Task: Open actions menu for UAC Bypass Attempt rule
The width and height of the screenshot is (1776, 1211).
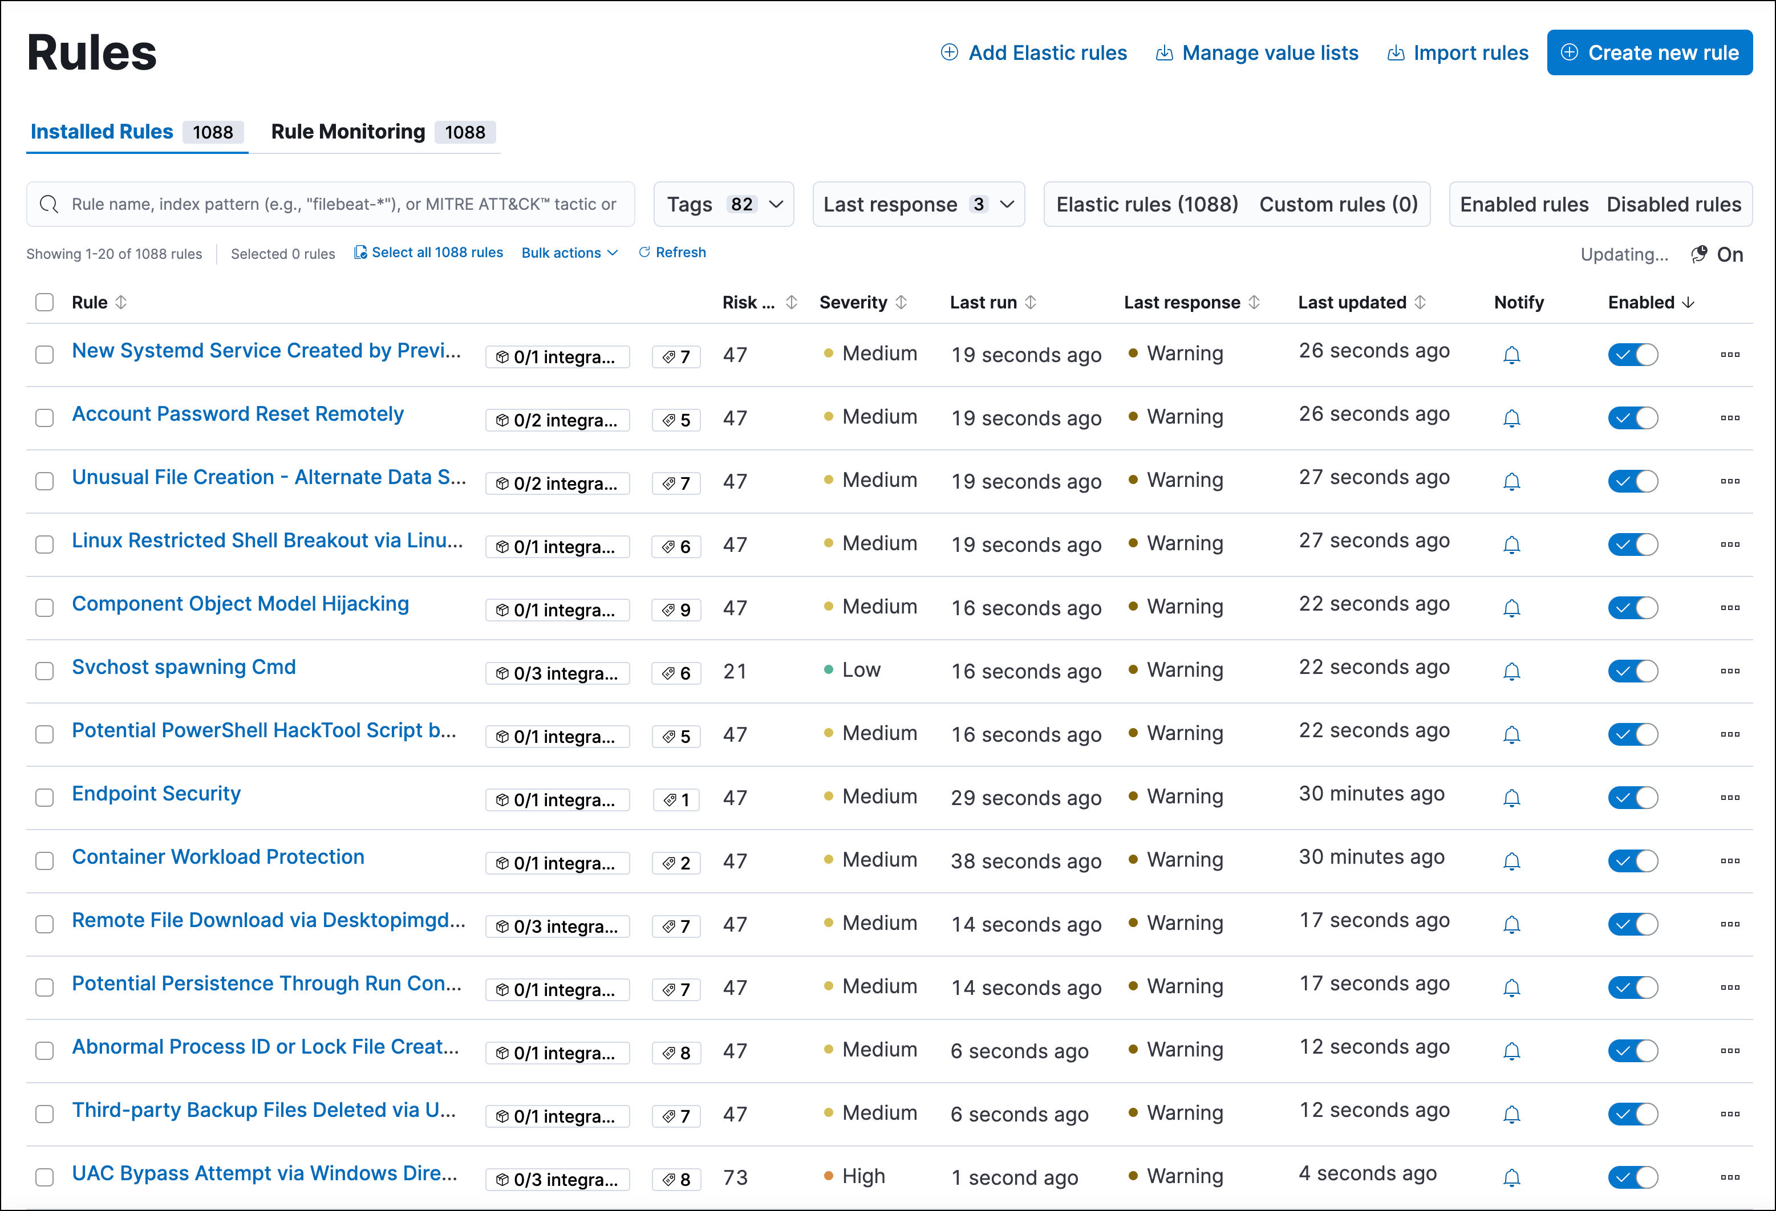Action: 1729,1177
